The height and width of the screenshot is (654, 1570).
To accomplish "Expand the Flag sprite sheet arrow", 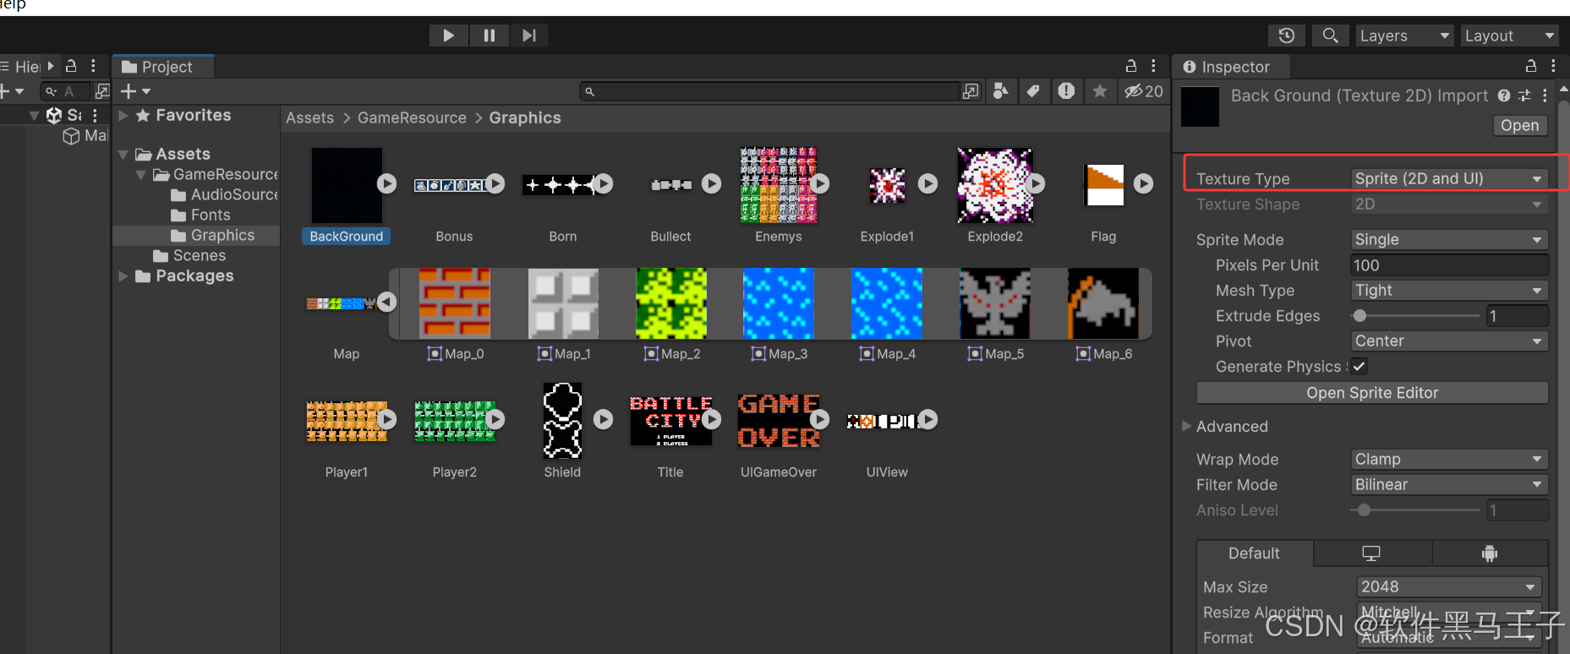I will [1144, 183].
